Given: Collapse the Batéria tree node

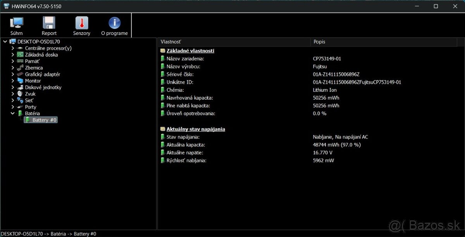Looking at the screenshot, I should 13,113.
